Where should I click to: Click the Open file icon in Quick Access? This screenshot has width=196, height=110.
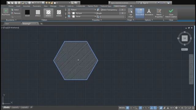click(12, 3)
